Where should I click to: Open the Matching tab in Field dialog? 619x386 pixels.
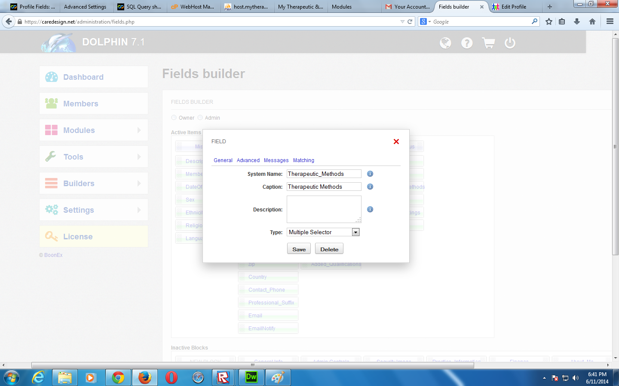(303, 160)
